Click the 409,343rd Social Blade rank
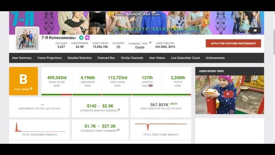This screenshot has height=155, width=275. [57, 77]
